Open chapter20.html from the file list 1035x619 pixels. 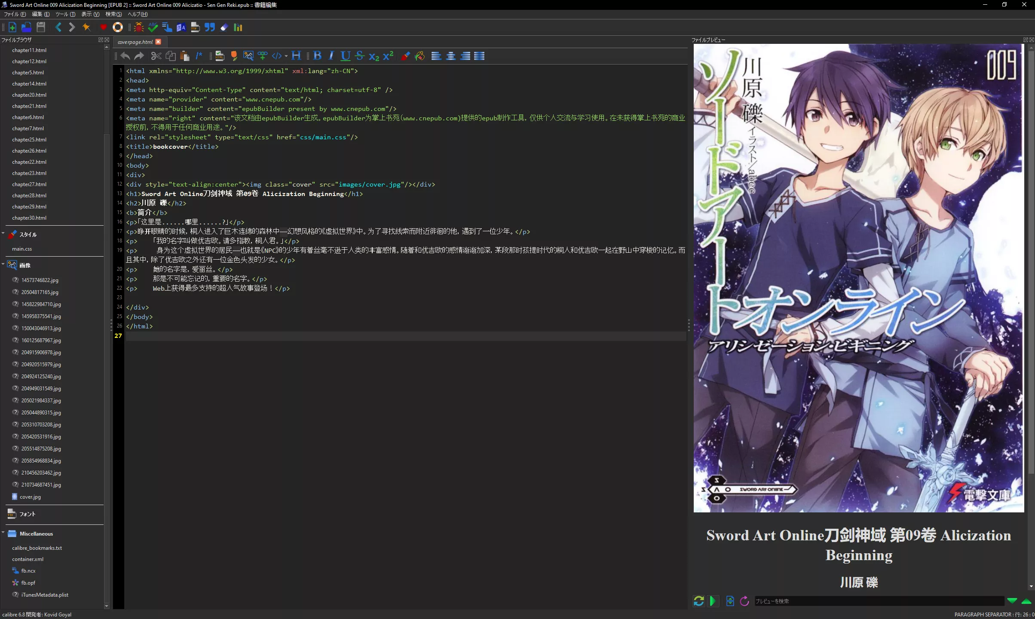(x=29, y=95)
